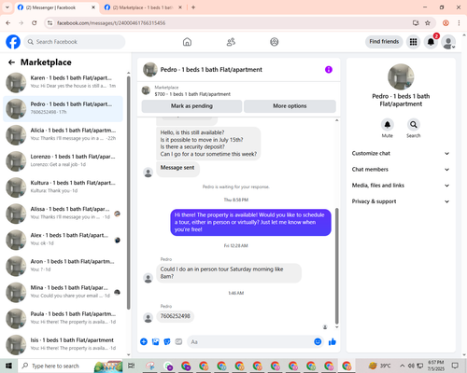Click the Aa message input field
This screenshot has width=467, height=373.
(255, 342)
